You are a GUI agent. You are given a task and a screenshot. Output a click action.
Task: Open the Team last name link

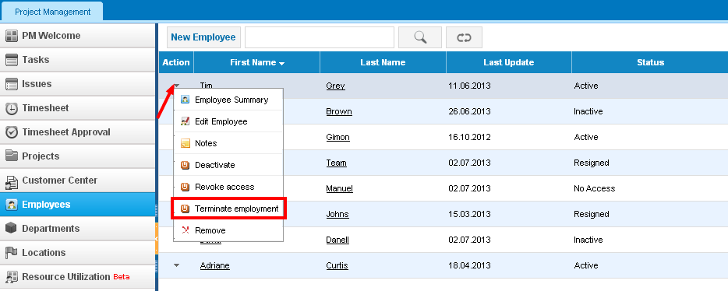337,163
